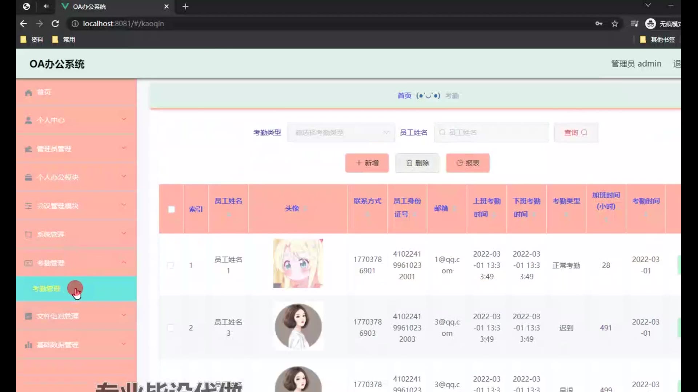Screen dimensions: 698x392
Task: Open the saved passwords key icon
Action: [599, 24]
